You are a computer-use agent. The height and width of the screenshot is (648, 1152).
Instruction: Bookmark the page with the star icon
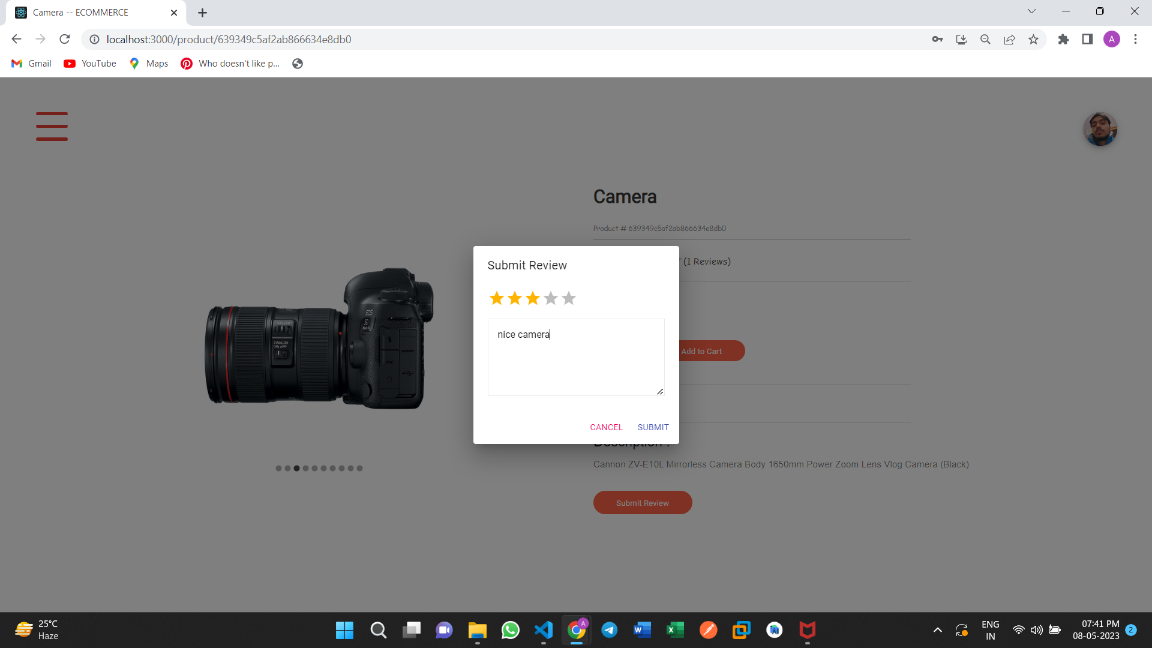click(x=1033, y=39)
